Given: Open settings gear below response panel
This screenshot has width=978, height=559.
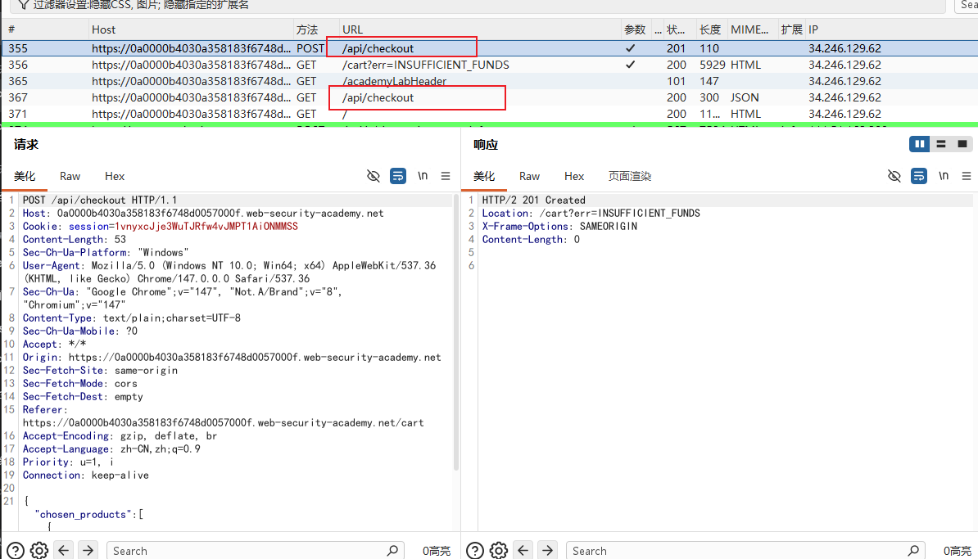Looking at the screenshot, I should point(498,550).
